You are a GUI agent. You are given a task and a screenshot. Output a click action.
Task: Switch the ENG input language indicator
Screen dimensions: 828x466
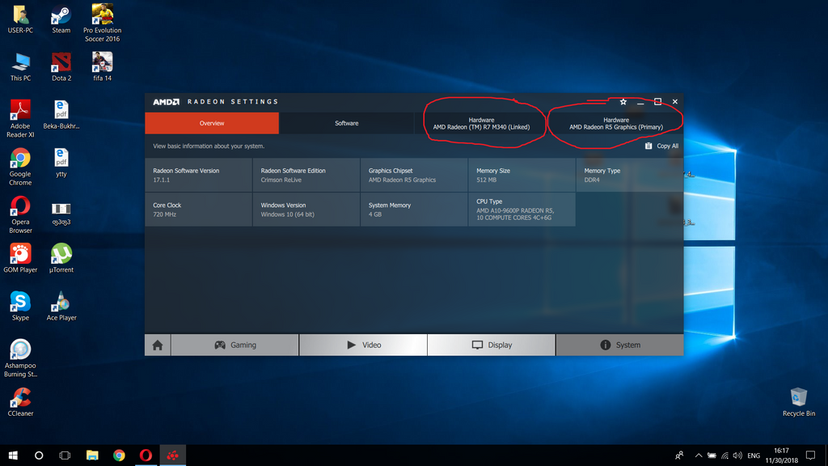[x=754, y=455]
